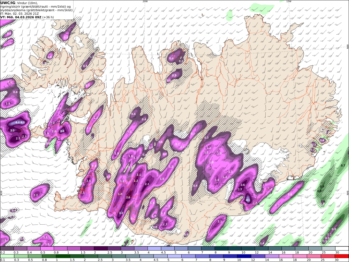Click the 3.3 precipitation value on map

pyautogui.click(x=121, y=213)
